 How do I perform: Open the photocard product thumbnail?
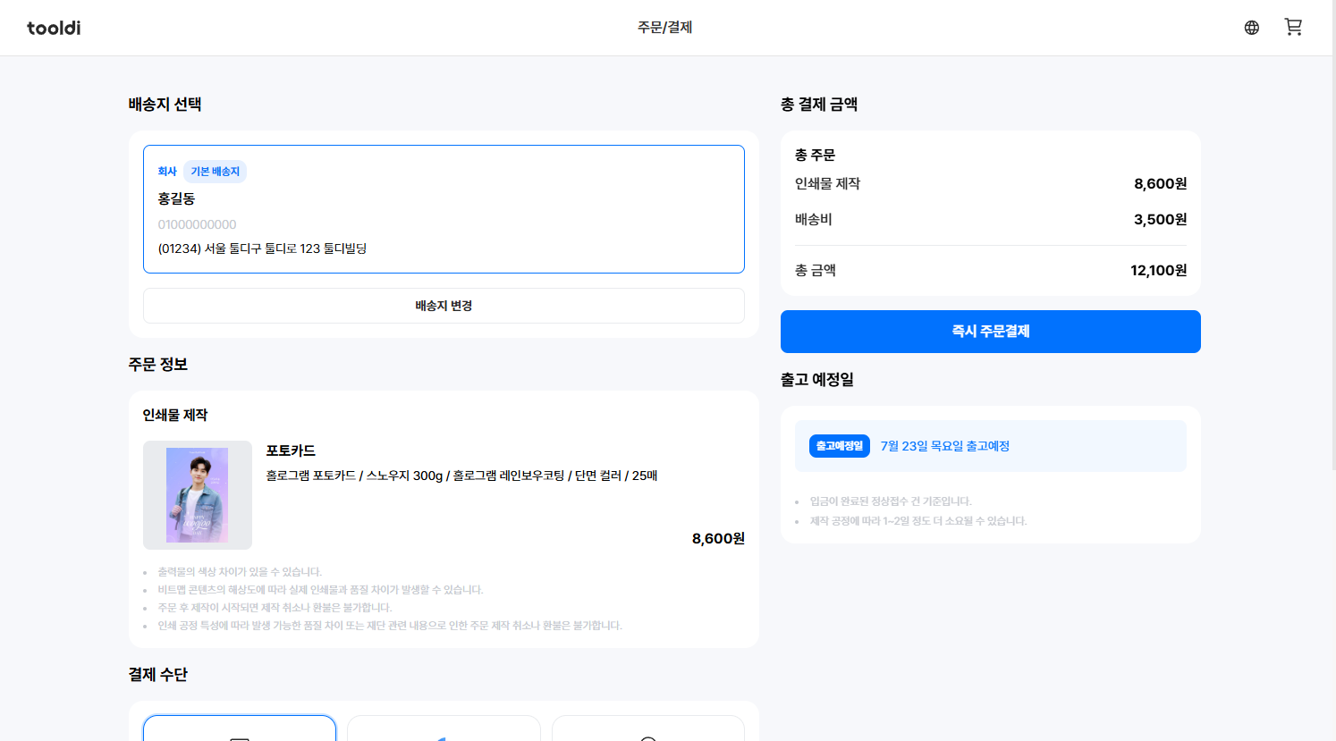(x=198, y=495)
